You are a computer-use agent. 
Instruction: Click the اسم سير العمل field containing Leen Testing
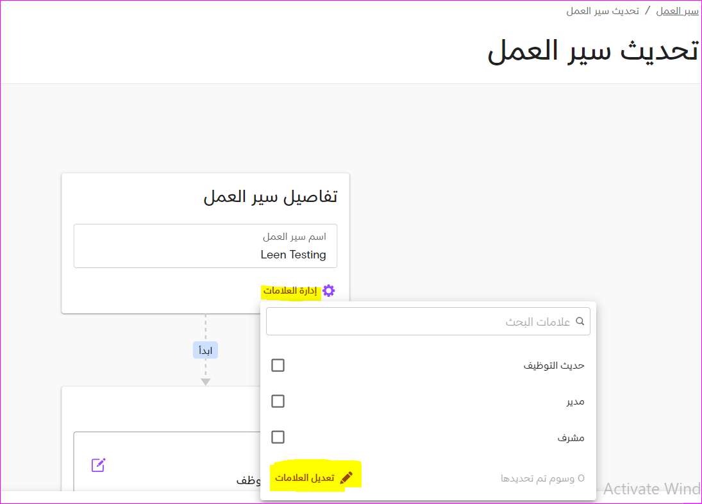point(205,246)
